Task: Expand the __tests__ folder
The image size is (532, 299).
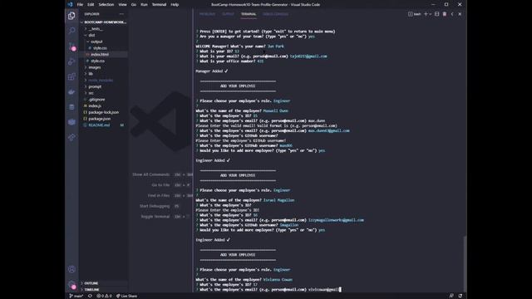Action: point(96,29)
